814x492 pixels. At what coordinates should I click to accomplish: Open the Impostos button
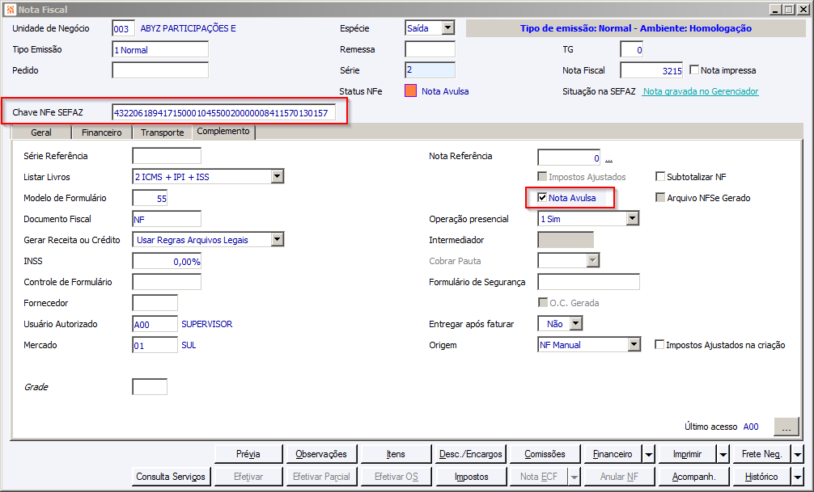click(472, 477)
